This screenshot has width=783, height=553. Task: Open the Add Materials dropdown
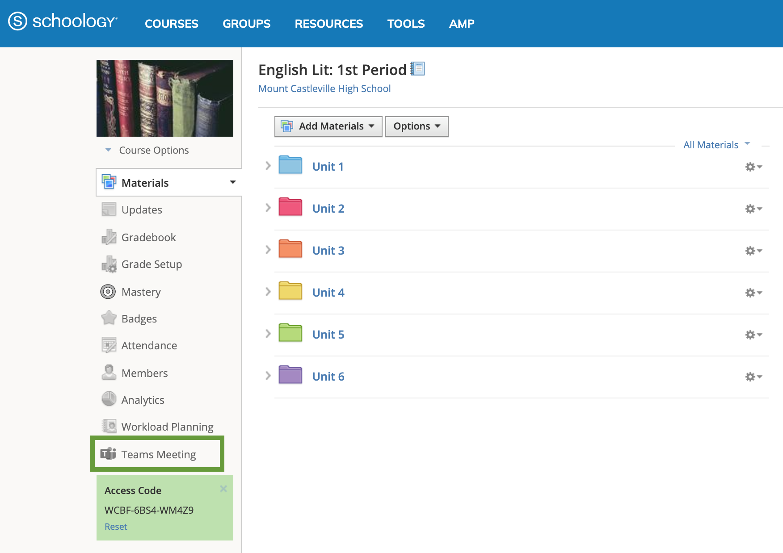[328, 126]
